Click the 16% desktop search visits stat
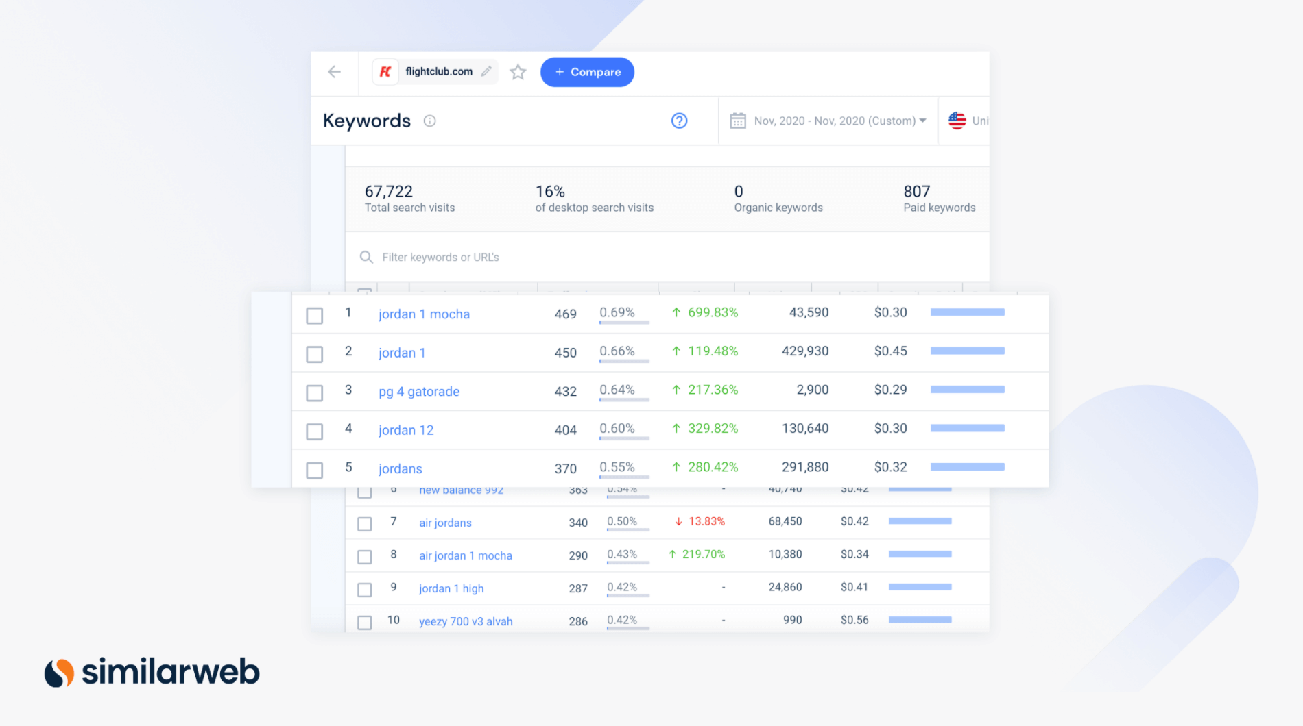This screenshot has width=1303, height=726. 550,191
